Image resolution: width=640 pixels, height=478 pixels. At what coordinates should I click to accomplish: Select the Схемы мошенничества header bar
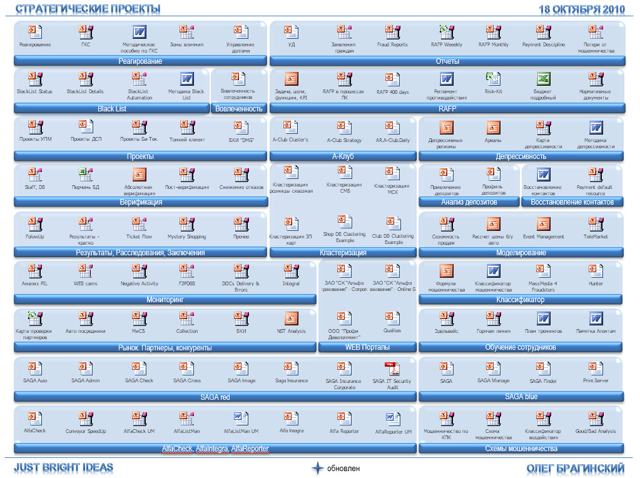(521, 449)
